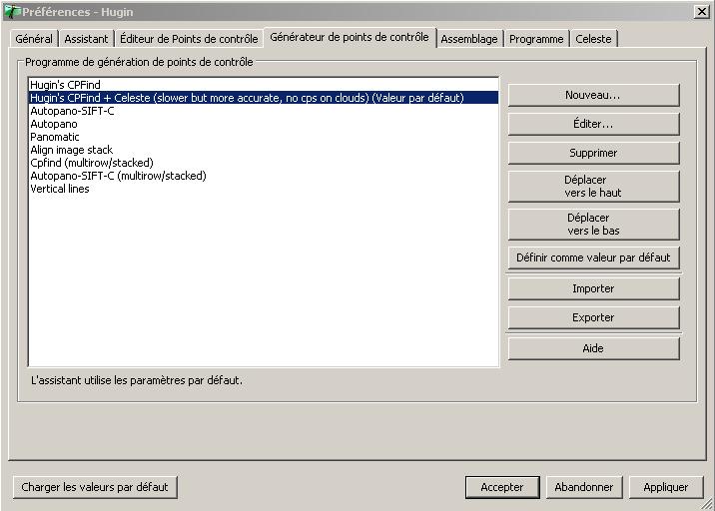Screen dimensions: 715x511
Task: Go to the Celeste tab
Action: coord(593,39)
